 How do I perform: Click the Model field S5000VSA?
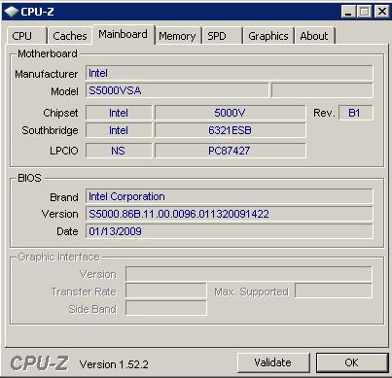click(177, 90)
